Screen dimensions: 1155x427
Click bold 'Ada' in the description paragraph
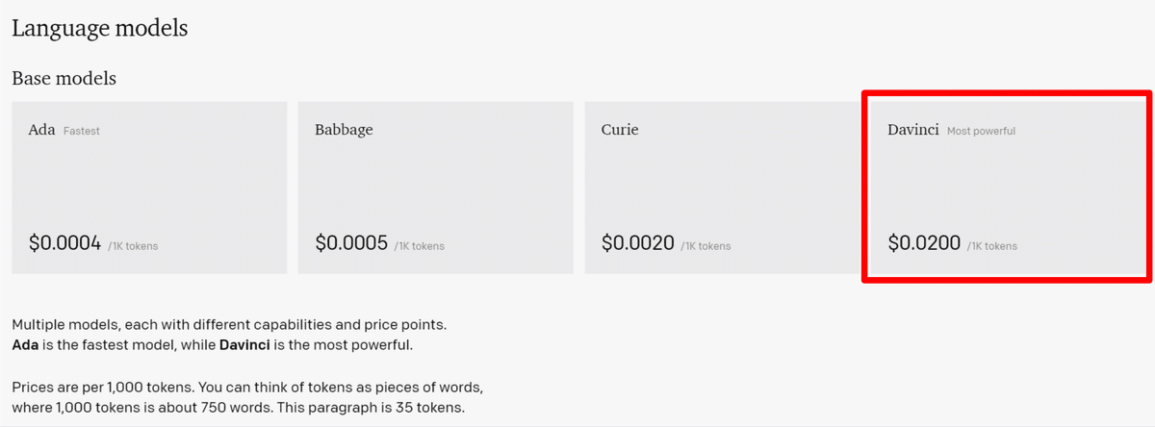coord(25,344)
